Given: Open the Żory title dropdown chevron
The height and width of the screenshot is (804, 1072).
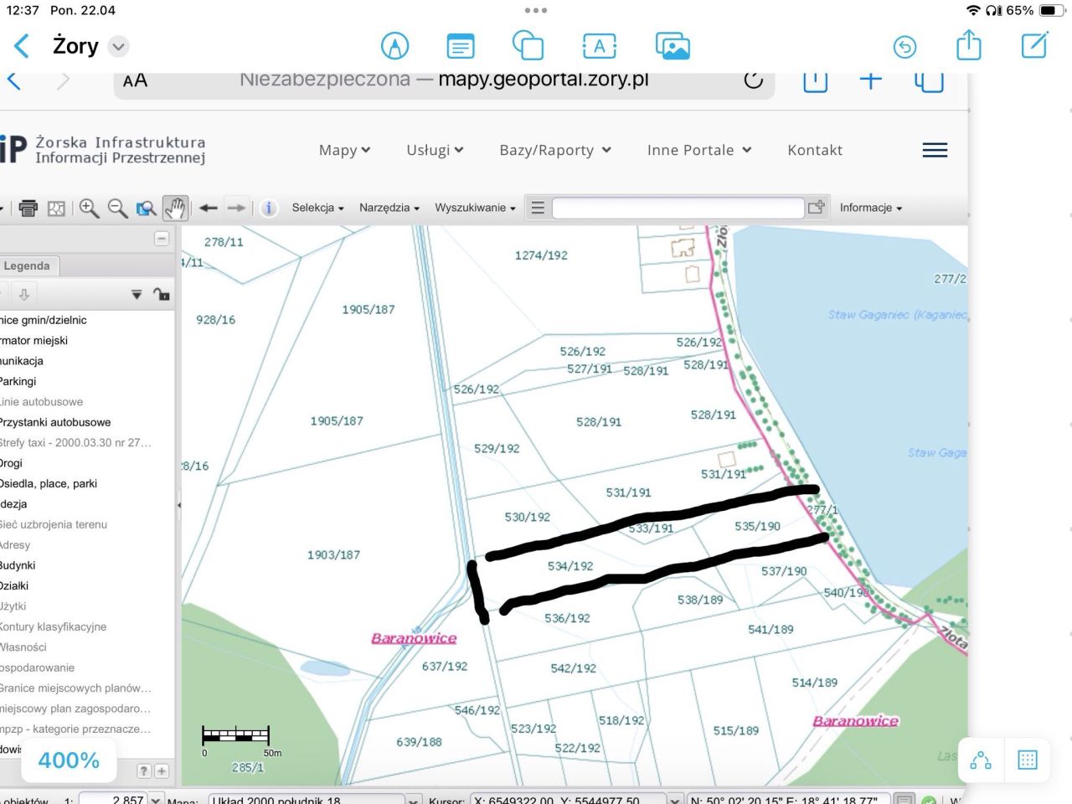Looking at the screenshot, I should pyautogui.click(x=119, y=47).
